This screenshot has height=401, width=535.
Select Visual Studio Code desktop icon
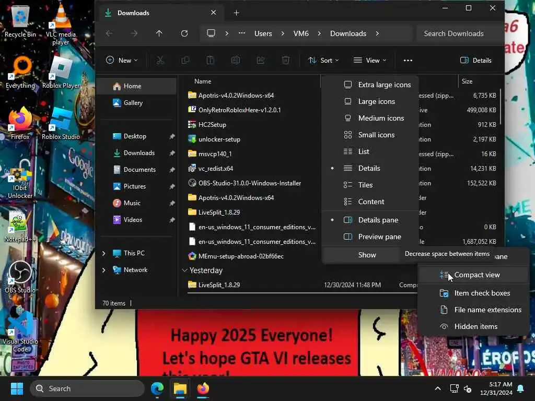20,332
